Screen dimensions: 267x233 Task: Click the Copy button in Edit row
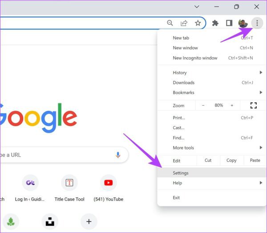(x=231, y=160)
